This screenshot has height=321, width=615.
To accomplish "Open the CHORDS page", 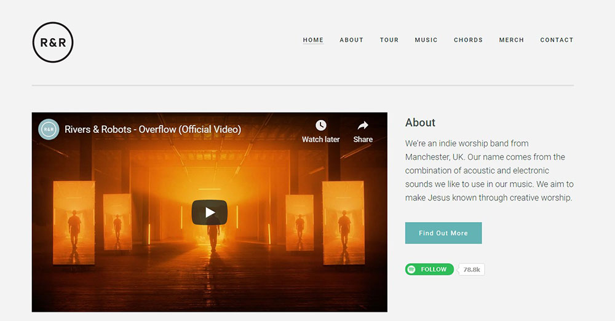I will (468, 40).
